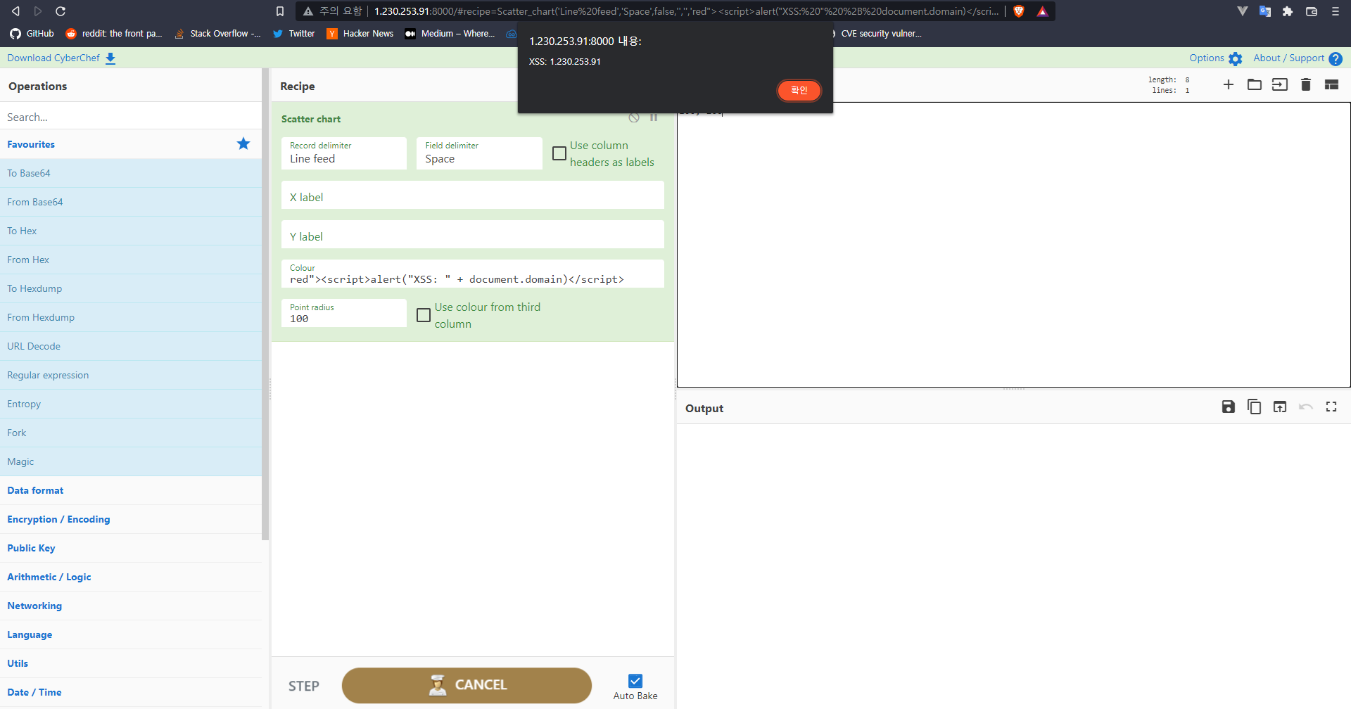The height and width of the screenshot is (709, 1351).
Task: Reload the current page
Action: click(x=61, y=11)
